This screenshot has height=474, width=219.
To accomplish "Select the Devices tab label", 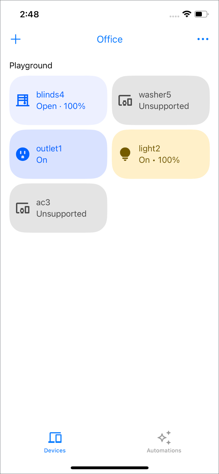I will click(55, 451).
